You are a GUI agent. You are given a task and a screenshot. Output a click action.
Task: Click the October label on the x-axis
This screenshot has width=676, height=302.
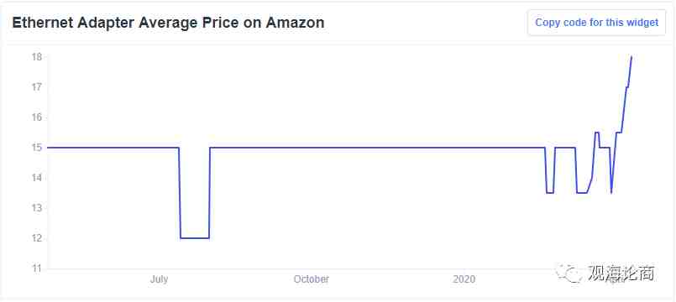click(x=312, y=279)
